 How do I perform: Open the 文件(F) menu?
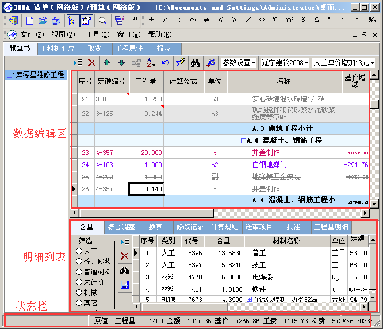(x=32, y=35)
